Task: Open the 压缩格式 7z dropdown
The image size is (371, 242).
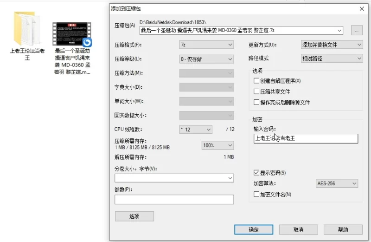Action: tap(206, 45)
